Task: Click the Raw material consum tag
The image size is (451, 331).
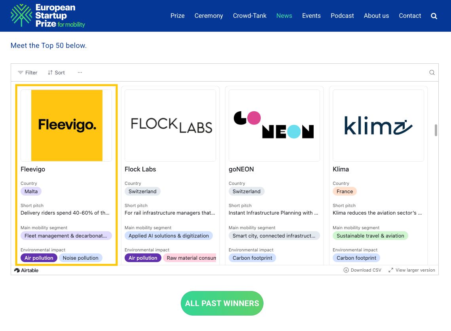Action: [189, 258]
